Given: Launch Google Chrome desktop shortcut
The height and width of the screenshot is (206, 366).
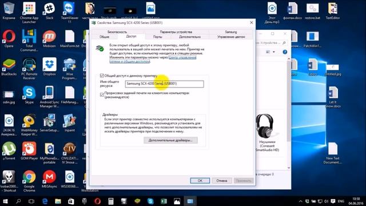Looking at the screenshot, I should point(29,181).
